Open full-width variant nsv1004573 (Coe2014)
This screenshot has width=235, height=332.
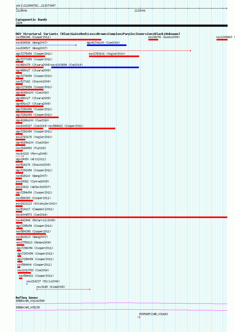(121, 217)
